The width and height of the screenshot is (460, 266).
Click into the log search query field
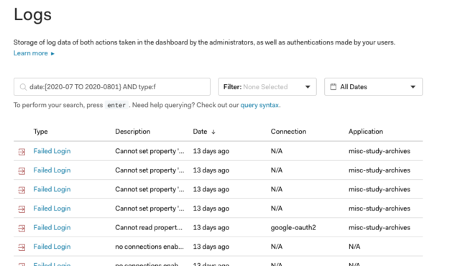point(112,87)
